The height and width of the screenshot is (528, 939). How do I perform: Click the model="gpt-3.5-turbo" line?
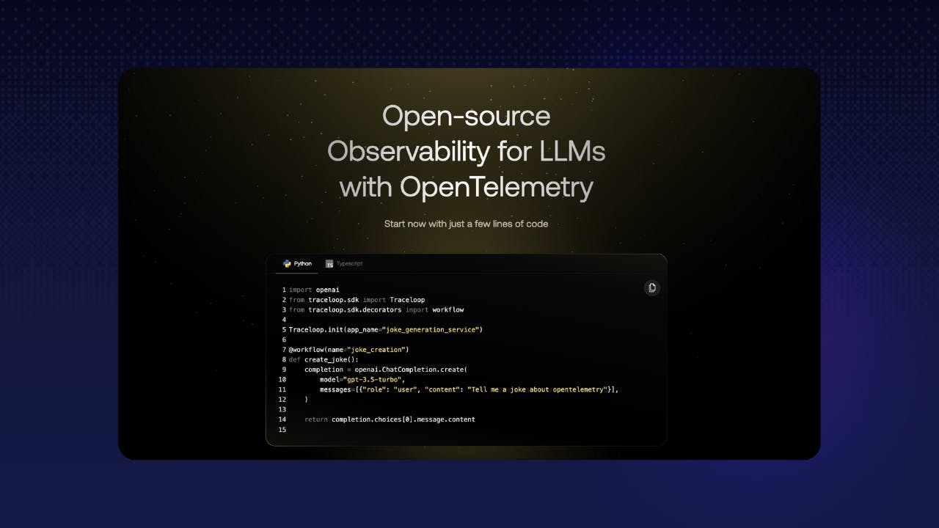(362, 380)
